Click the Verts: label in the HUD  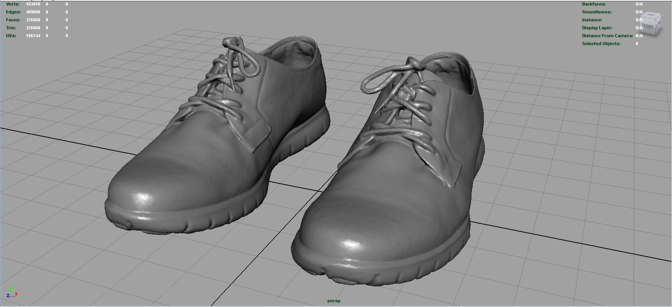point(13,4)
